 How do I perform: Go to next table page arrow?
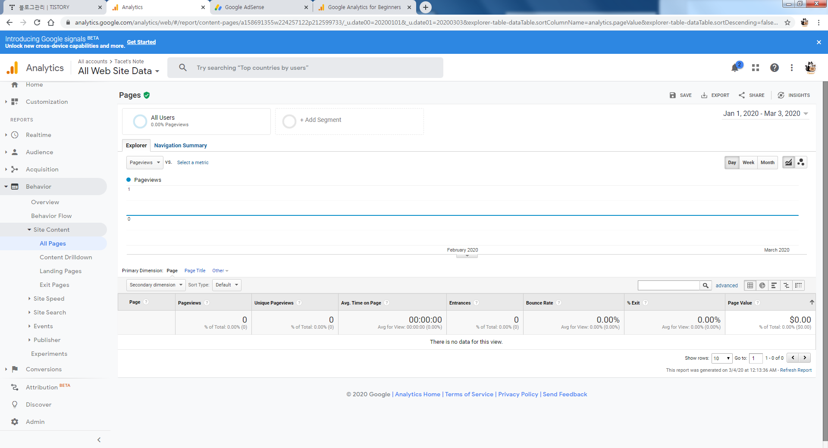tap(805, 358)
